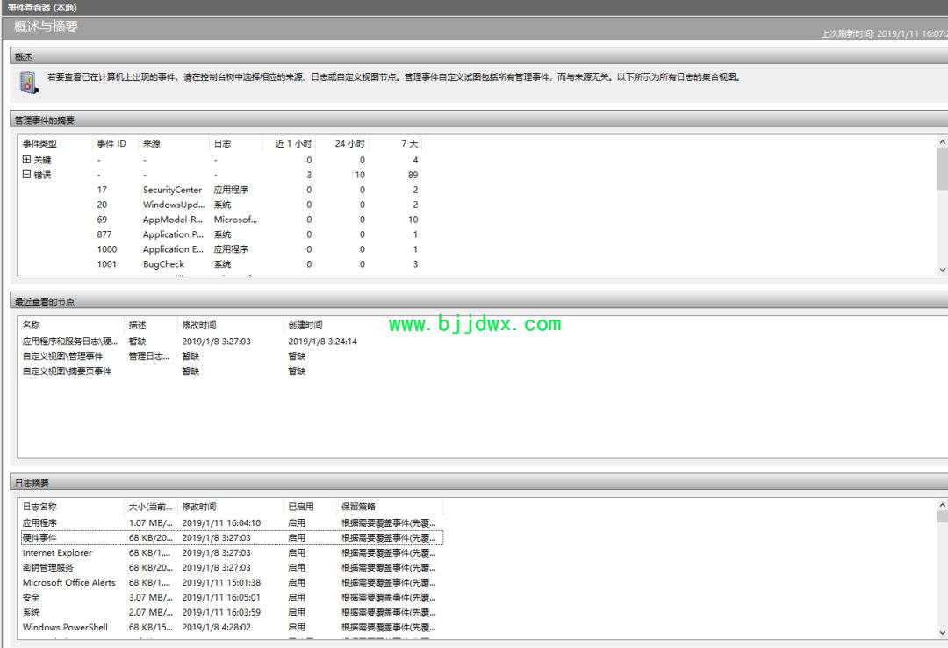Select the Internet Explorer log row
The width and height of the screenshot is (948, 648).
232,552
